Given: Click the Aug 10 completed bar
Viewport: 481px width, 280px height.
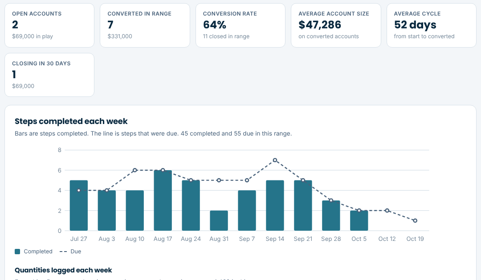Looking at the screenshot, I should [x=135, y=211].
